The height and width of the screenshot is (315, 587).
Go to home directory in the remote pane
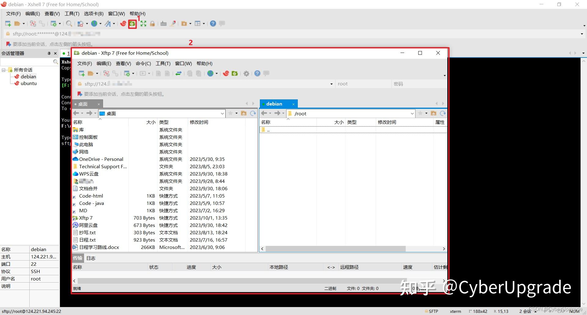(x=433, y=113)
